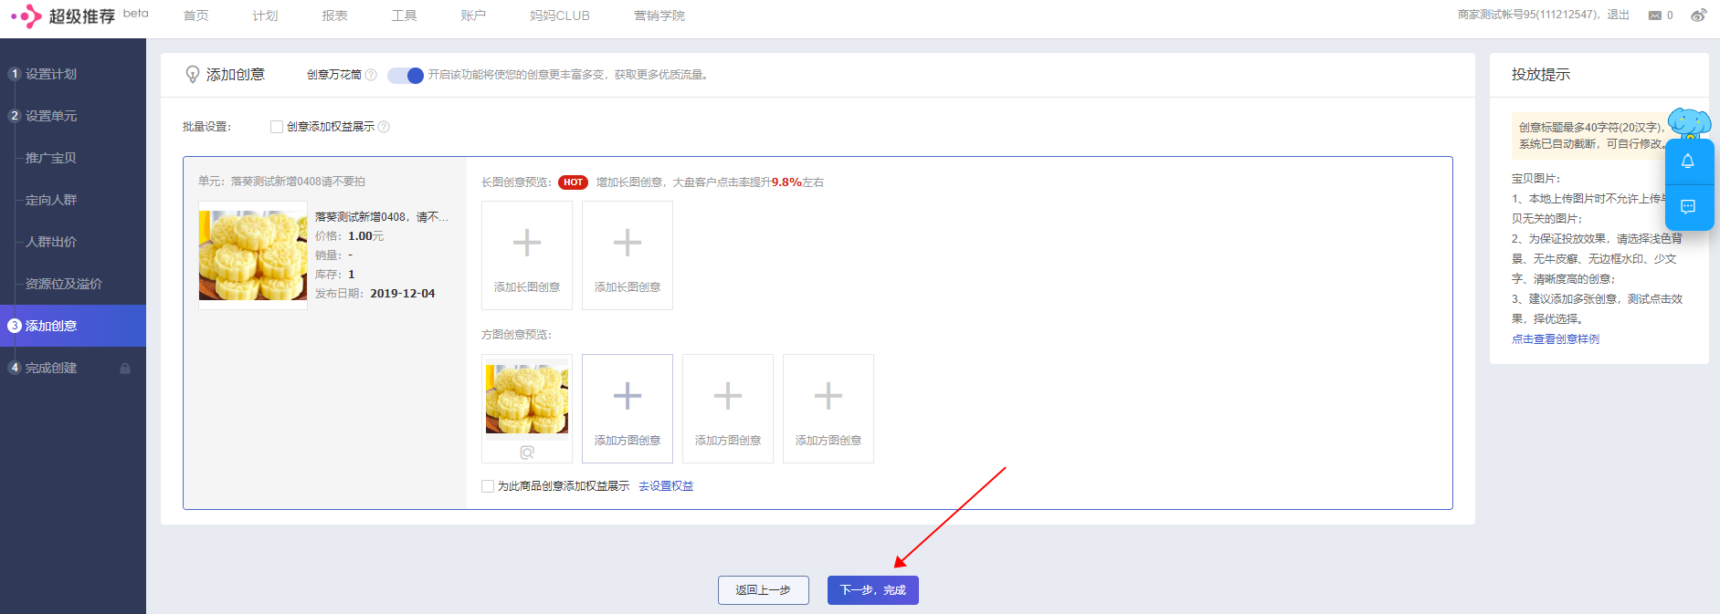
Task: Click the lock icon beside 完成创建
Action: coord(125,369)
